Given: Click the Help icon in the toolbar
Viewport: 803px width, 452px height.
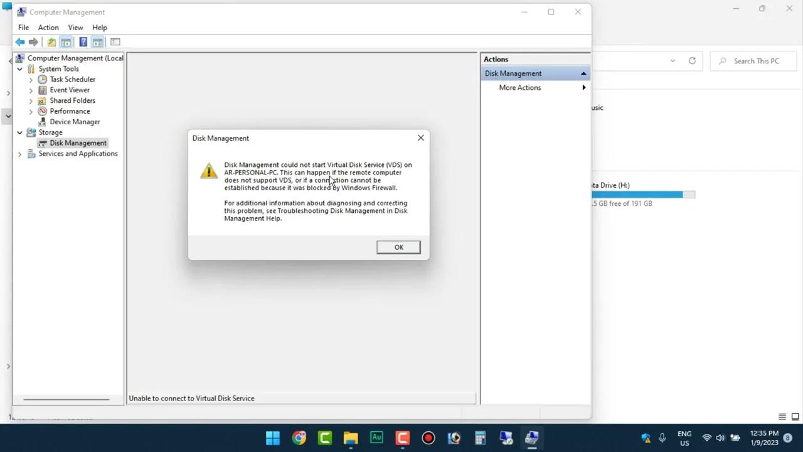Looking at the screenshot, I should pos(83,41).
